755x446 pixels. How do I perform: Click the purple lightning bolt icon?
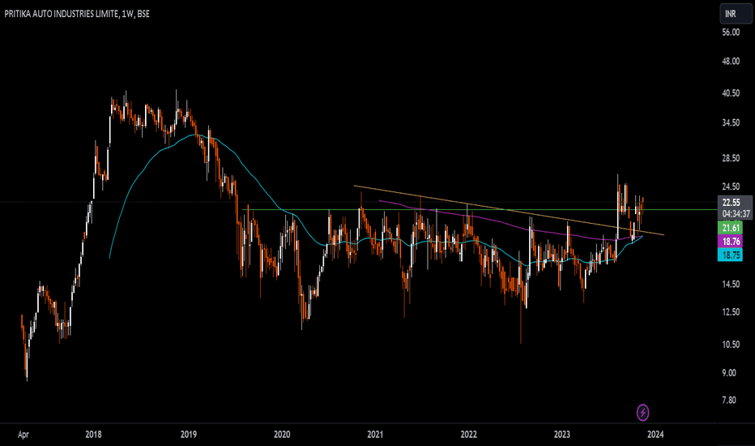pyautogui.click(x=643, y=412)
